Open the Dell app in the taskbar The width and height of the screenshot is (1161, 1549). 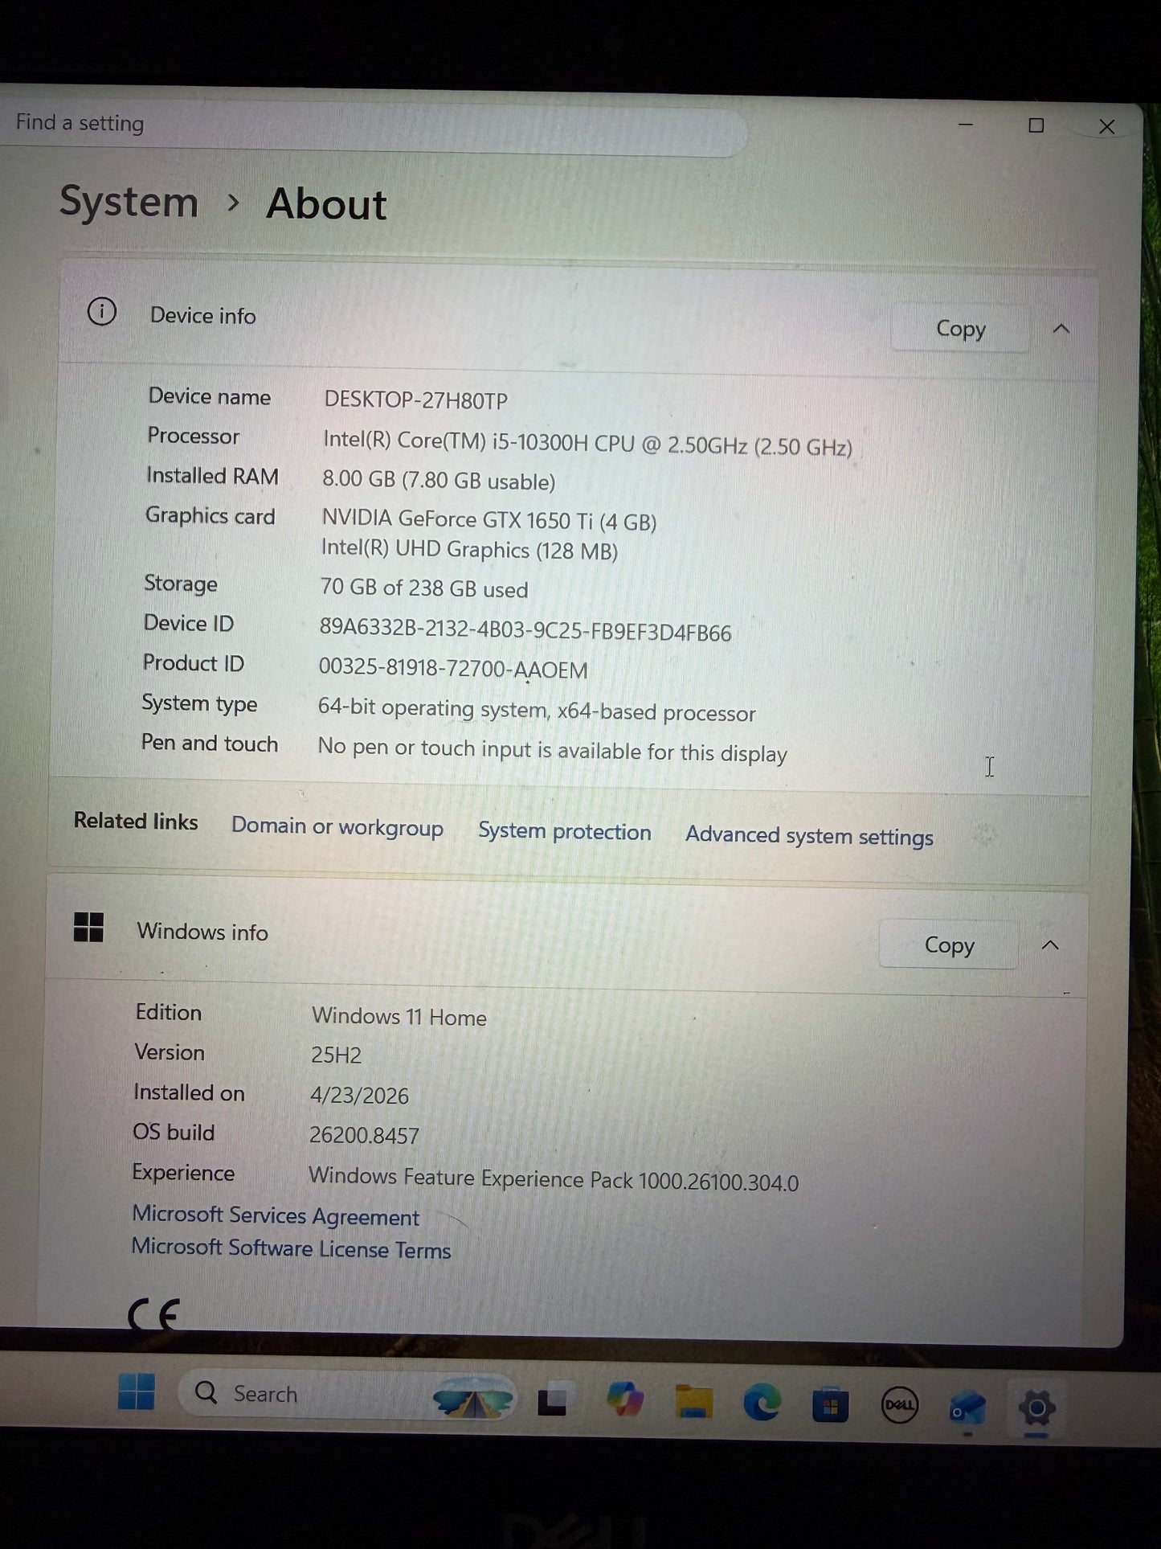(899, 1406)
